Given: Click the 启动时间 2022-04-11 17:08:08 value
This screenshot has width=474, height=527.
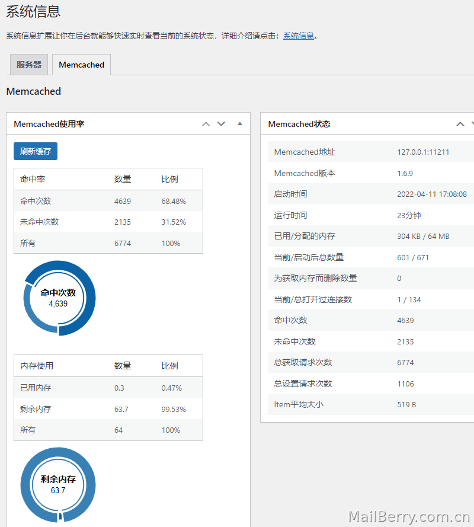Looking at the screenshot, I should point(432,194).
